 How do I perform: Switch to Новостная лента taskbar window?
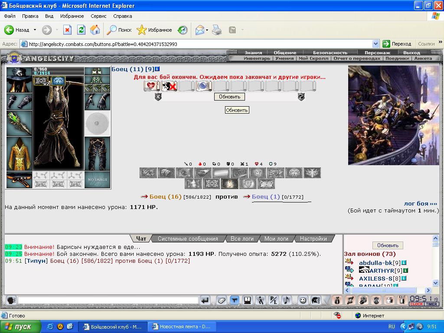(182, 327)
